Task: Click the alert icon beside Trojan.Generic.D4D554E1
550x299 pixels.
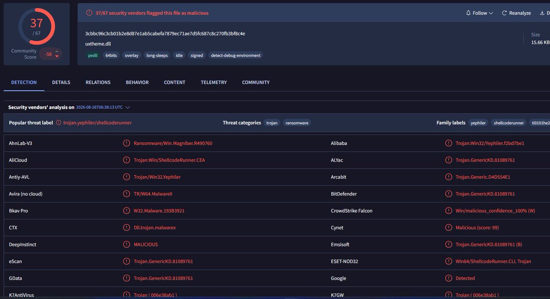Action: pyautogui.click(x=448, y=177)
